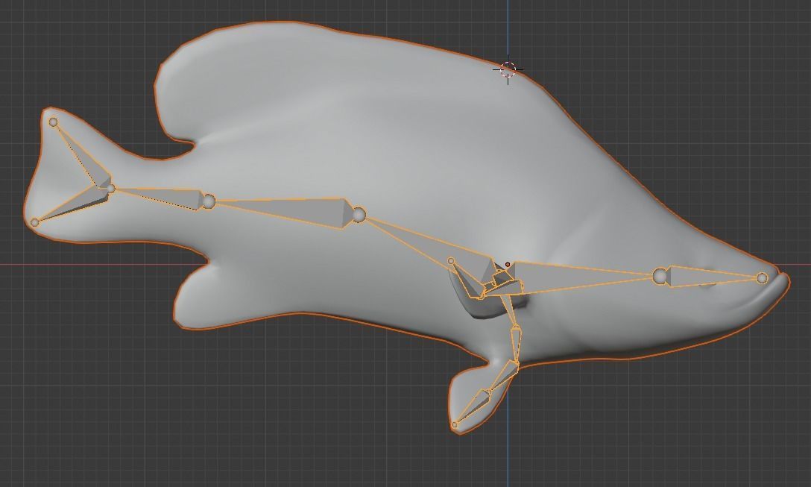Select the lowest bone inside the pelvic fin

(473, 407)
